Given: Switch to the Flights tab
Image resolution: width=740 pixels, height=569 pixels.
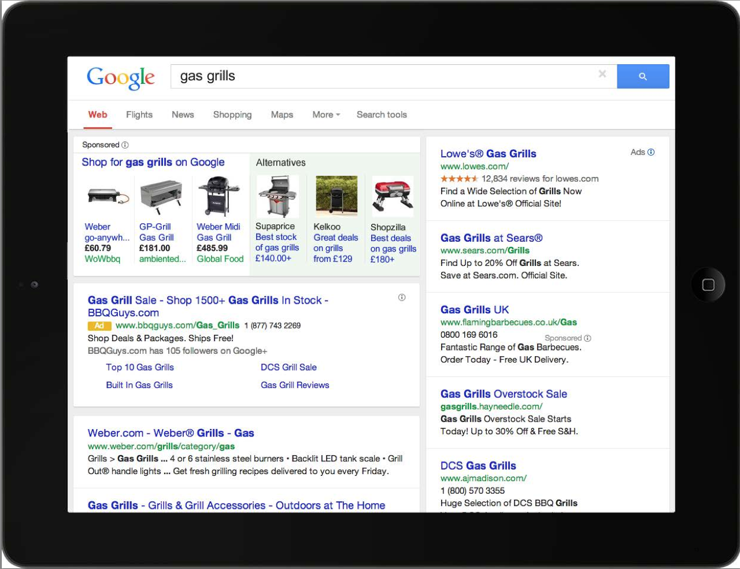Looking at the screenshot, I should pos(139,114).
